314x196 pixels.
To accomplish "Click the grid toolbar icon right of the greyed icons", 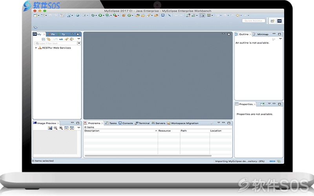I will 62,15.
